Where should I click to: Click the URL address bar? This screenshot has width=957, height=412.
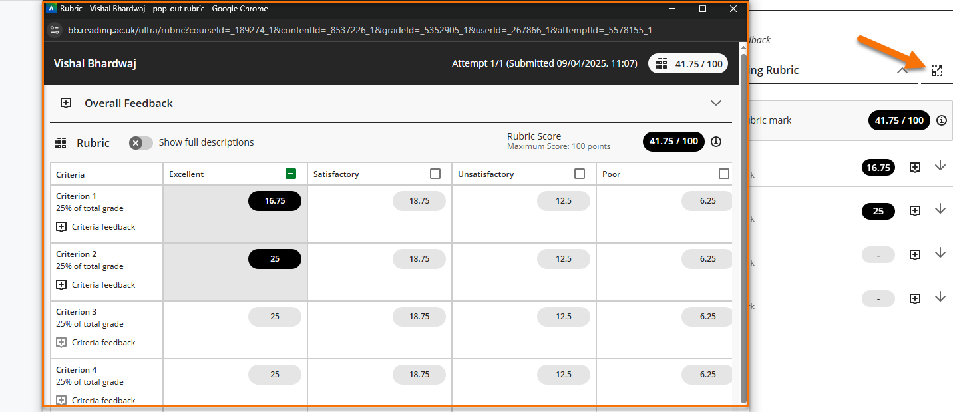coord(359,30)
